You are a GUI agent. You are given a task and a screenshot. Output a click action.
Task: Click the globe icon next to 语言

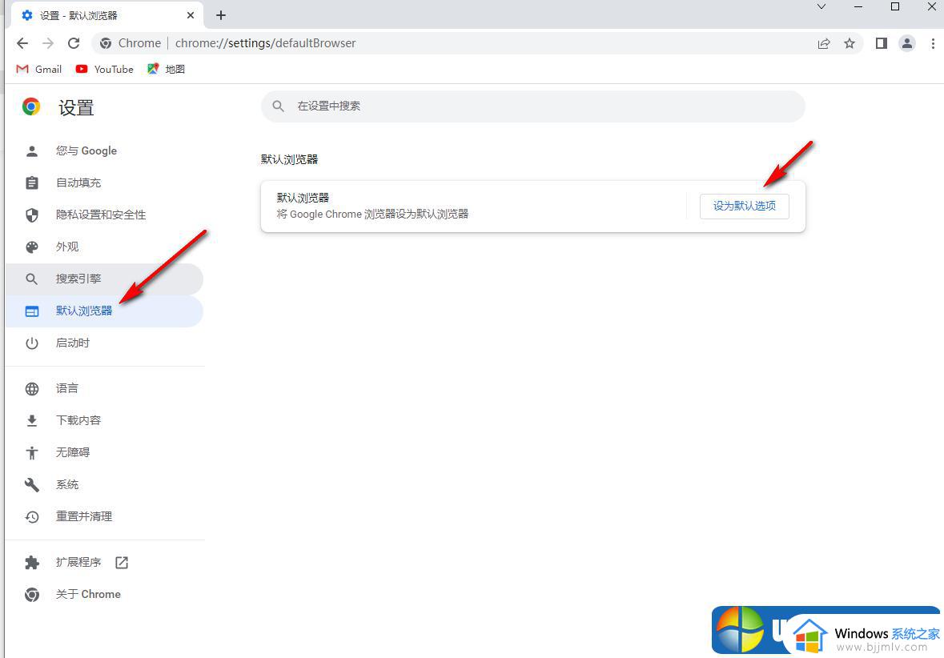click(x=32, y=389)
